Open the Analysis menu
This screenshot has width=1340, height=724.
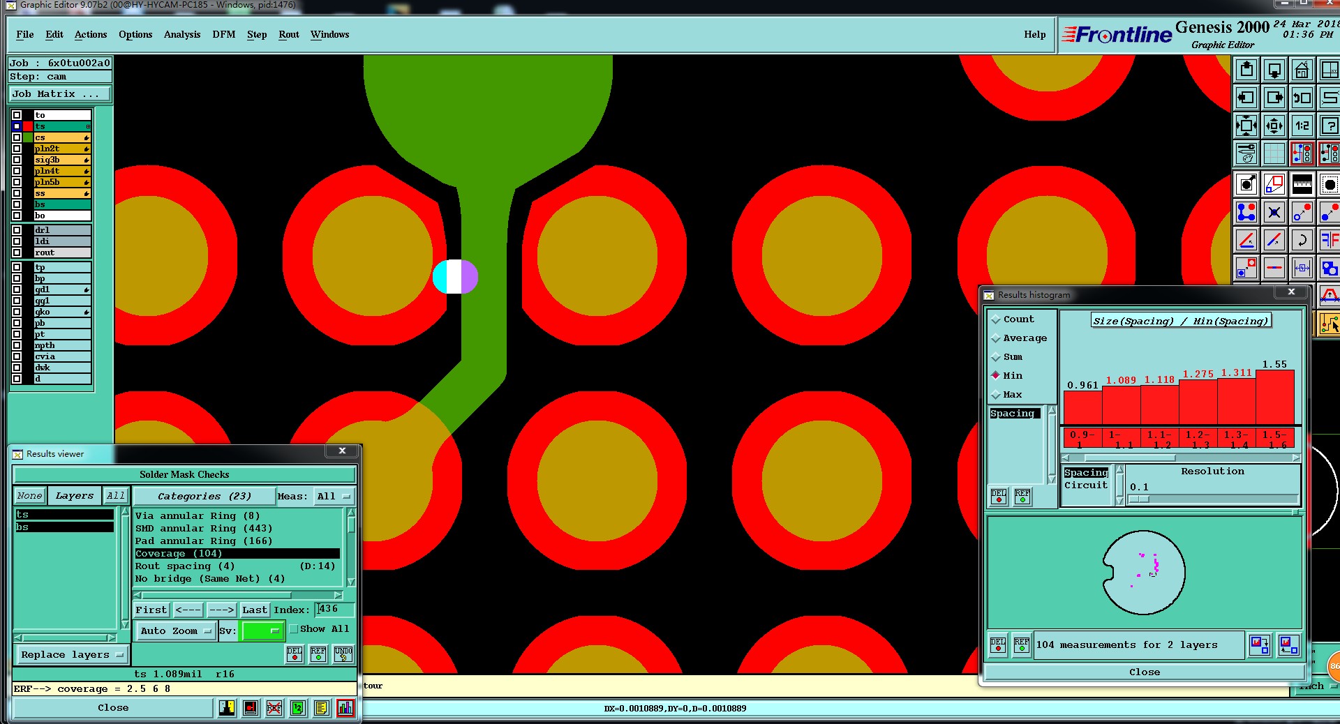click(x=182, y=34)
